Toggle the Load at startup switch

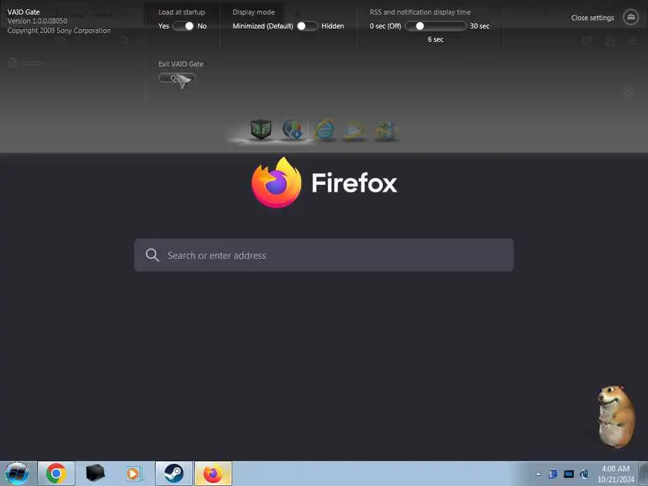pyautogui.click(x=184, y=26)
